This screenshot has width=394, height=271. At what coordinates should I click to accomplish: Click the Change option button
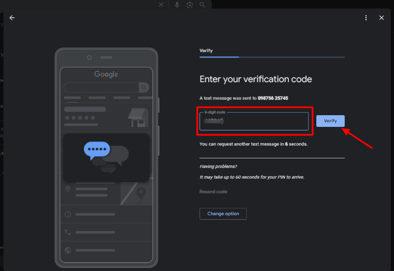pyautogui.click(x=223, y=214)
